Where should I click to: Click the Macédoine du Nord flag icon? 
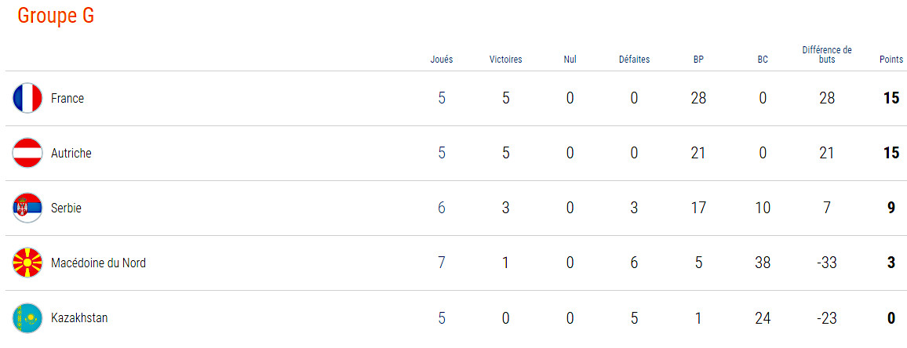pyautogui.click(x=27, y=263)
